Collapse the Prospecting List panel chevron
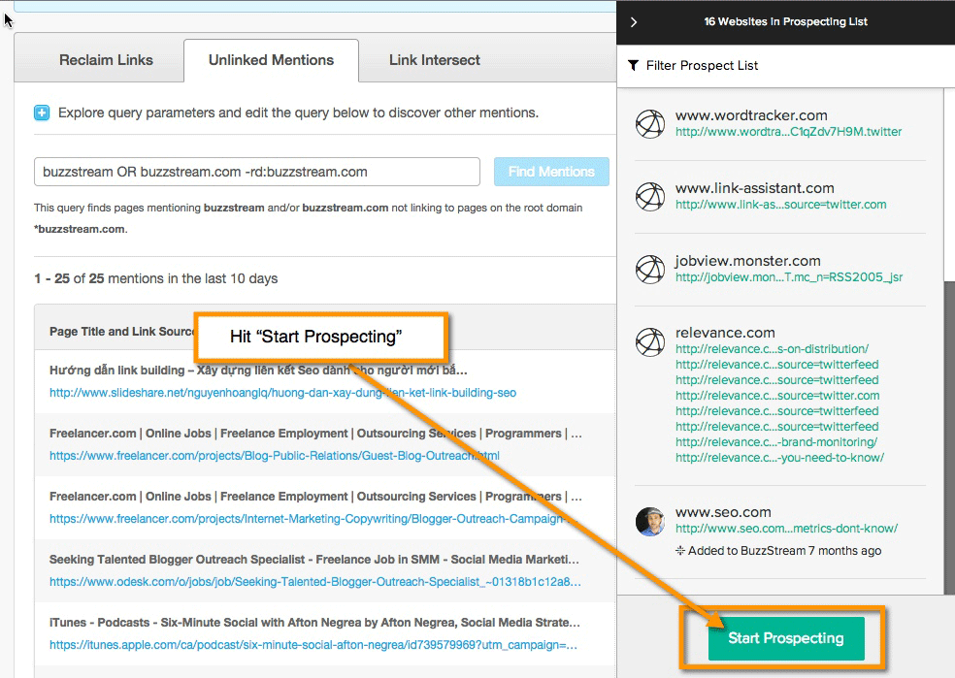The image size is (955, 678). 634,22
